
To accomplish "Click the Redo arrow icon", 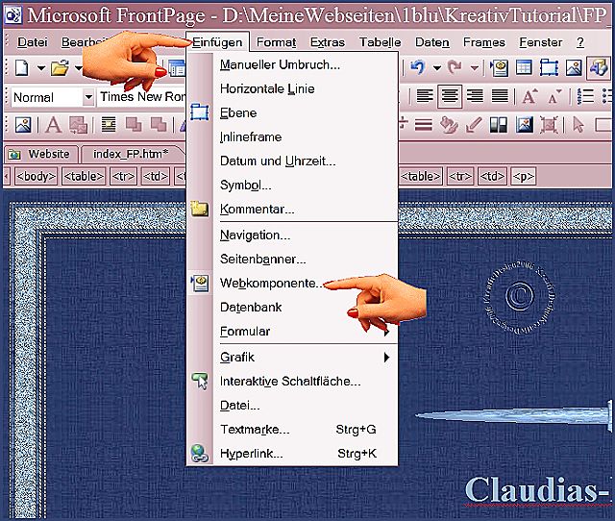I will (455, 67).
